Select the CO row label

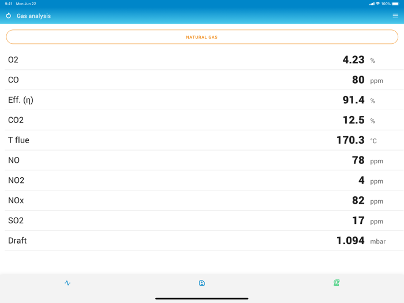13,80
